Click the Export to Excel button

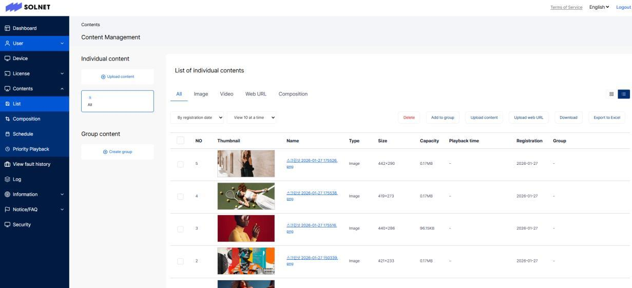[x=607, y=118]
